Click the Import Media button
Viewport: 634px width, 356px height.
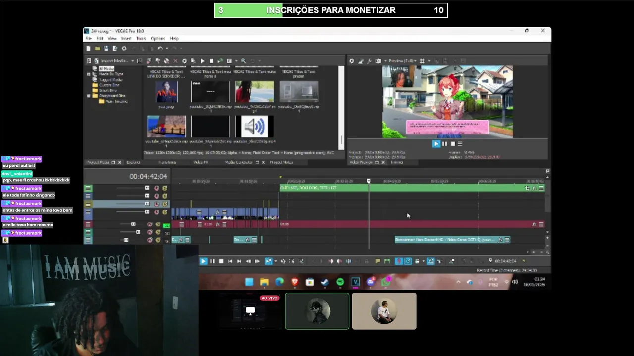(x=110, y=61)
